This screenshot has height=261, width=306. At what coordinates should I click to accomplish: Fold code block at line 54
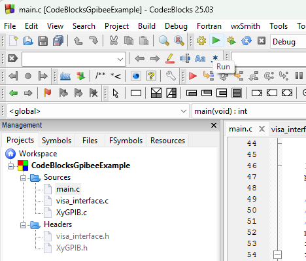tap(277, 254)
